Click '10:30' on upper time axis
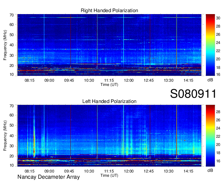Screen dimensions: 224x181 89,80
